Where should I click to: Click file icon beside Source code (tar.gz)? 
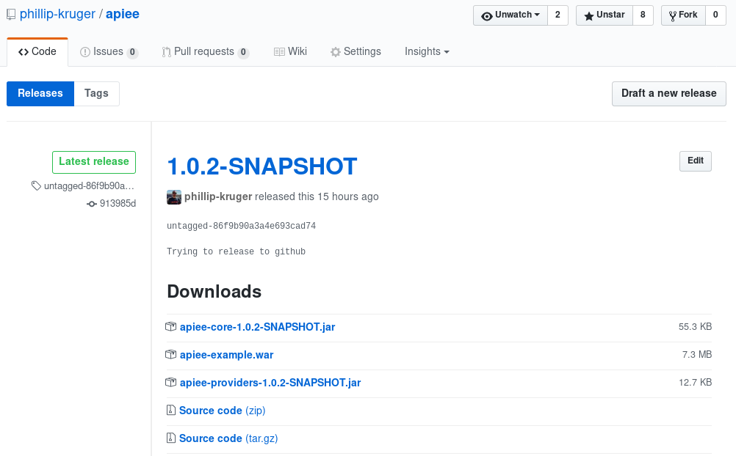click(x=171, y=438)
